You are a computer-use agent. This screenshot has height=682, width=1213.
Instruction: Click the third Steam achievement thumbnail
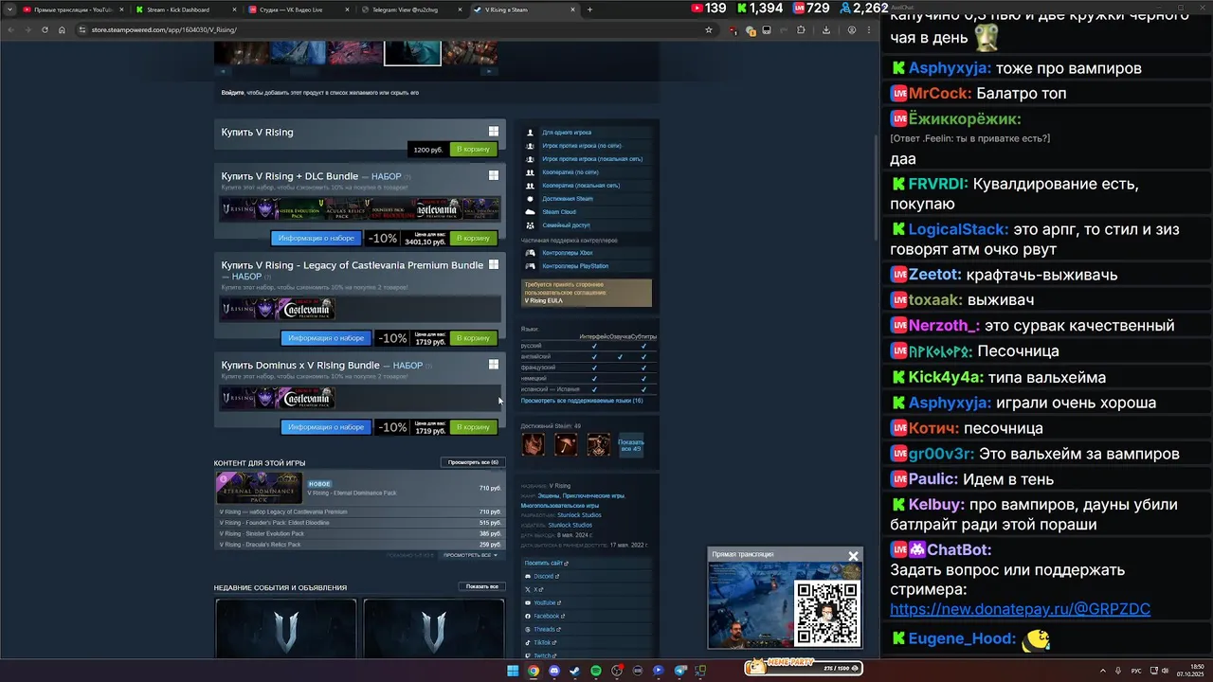(598, 444)
